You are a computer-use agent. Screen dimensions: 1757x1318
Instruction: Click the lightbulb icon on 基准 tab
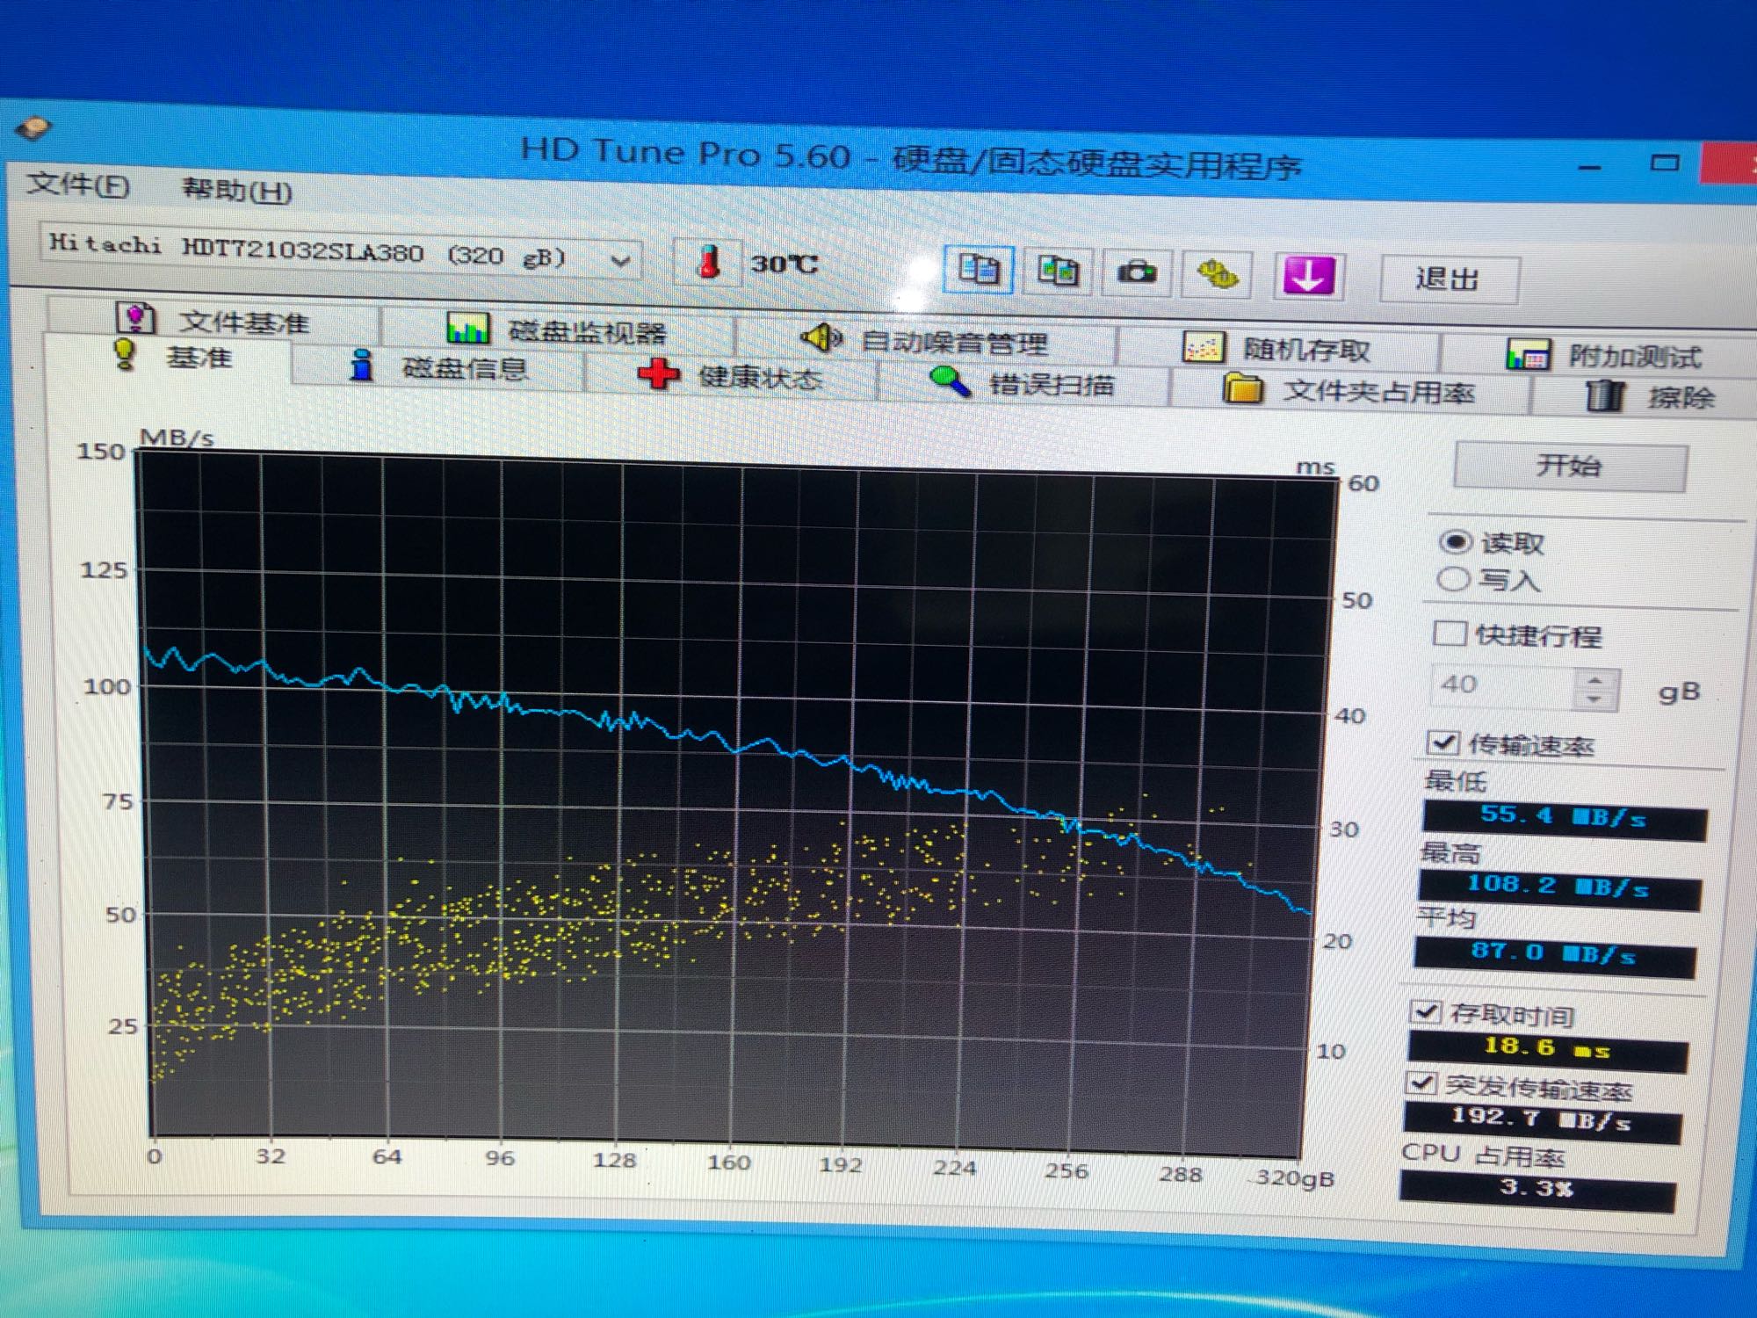pyautogui.click(x=125, y=355)
